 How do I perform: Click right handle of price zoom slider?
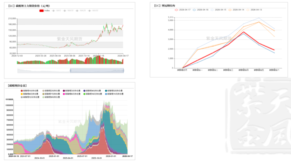[x=123, y=71]
